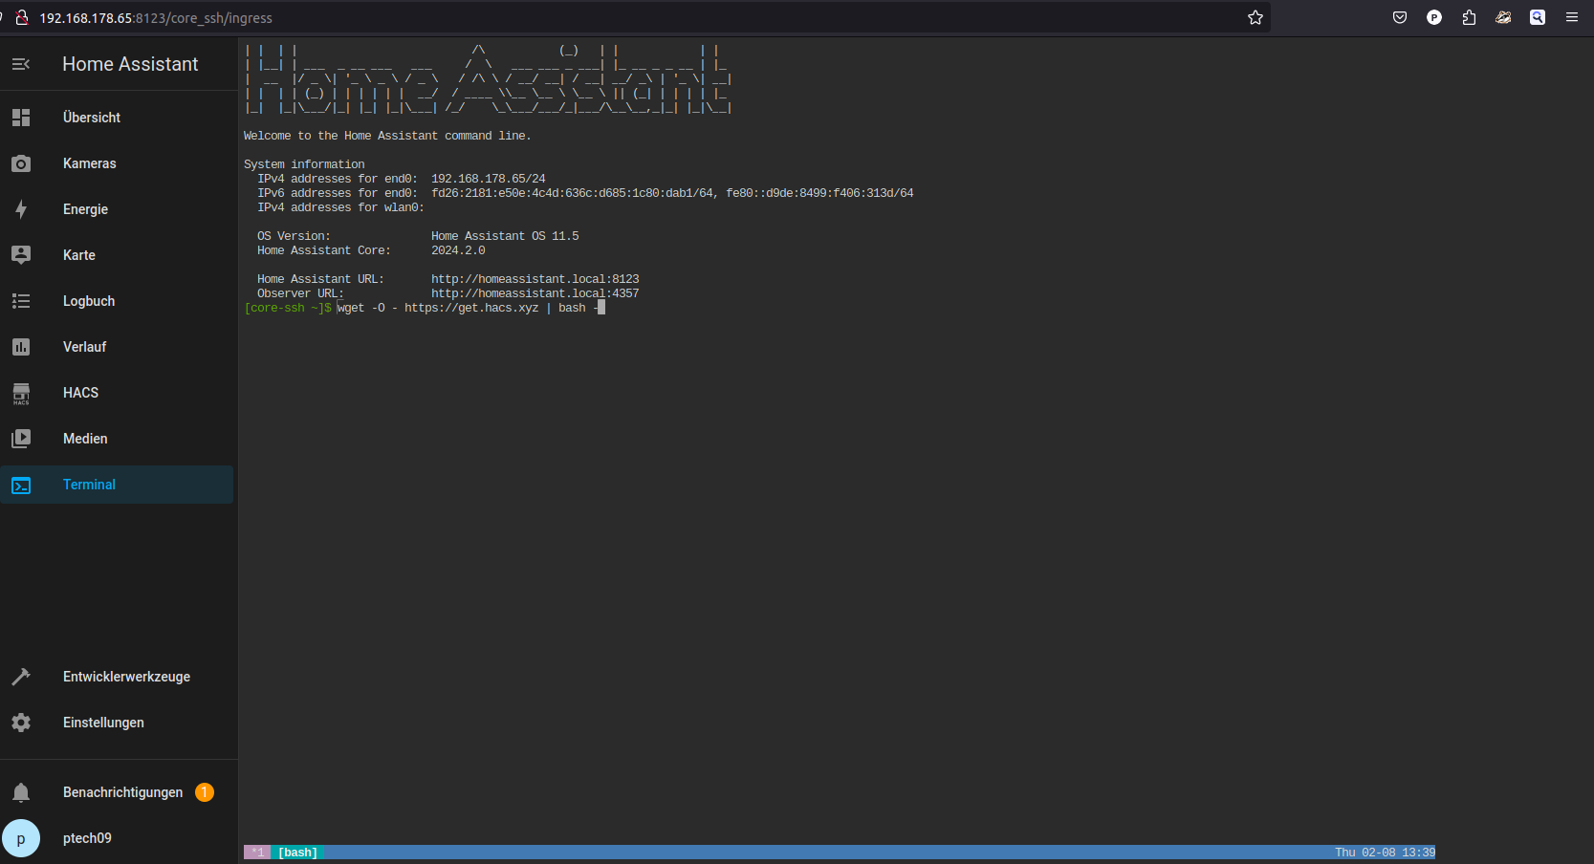Viewport: 1594px width, 864px height.
Task: Show Benachrichtigungen notifications panel
Action: [x=122, y=792]
